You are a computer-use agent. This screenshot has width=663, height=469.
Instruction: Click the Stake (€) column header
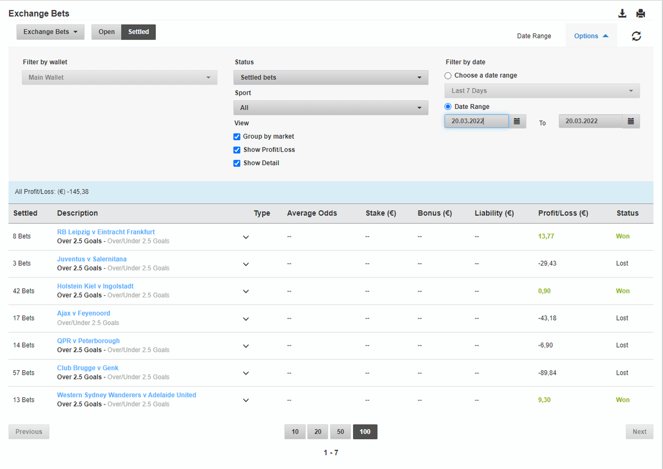point(381,214)
